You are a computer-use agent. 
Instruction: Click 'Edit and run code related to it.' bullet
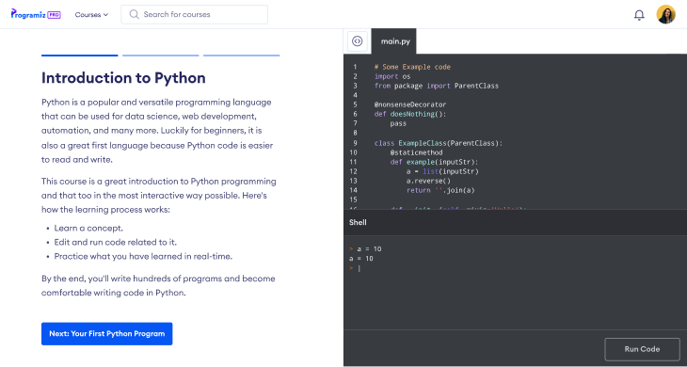115,242
